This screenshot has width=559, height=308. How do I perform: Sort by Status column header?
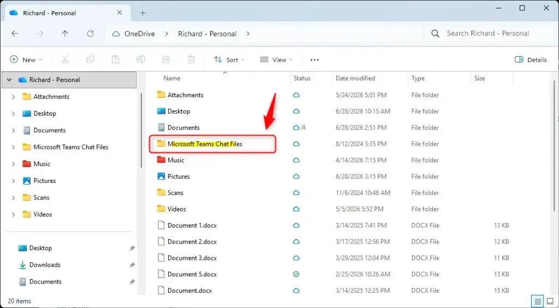(x=302, y=78)
